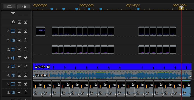The width and height of the screenshot is (194, 100).
Task: Disable video track 3 checkbox
Action: coord(19,49)
